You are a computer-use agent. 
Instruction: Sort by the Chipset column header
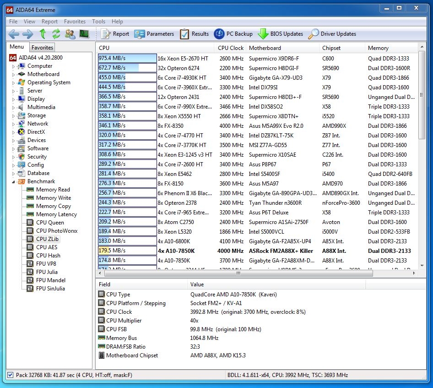pos(342,48)
